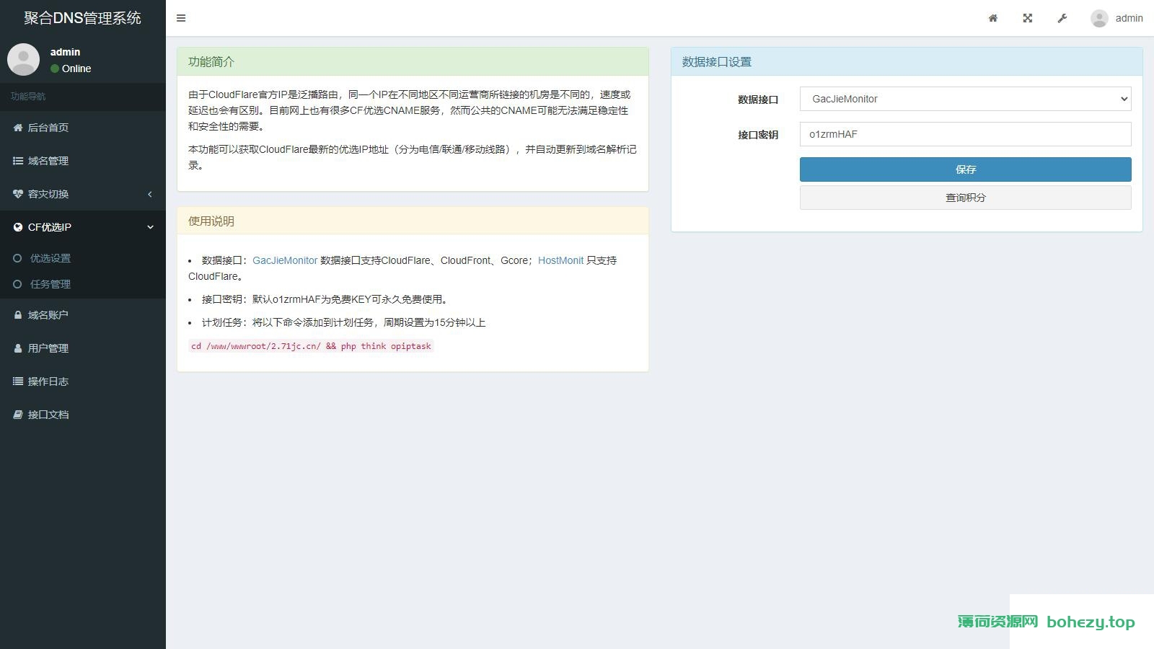Image resolution: width=1154 pixels, height=649 pixels.
Task: Focus the 接口密钥 input field
Action: (965, 134)
